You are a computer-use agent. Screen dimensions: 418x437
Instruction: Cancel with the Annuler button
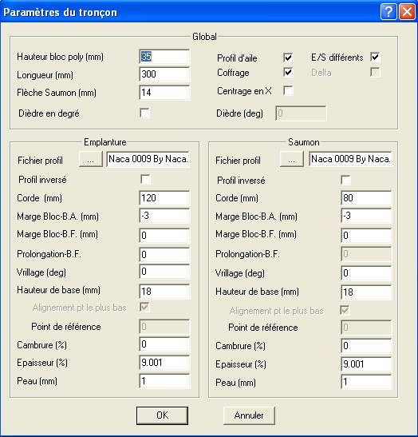249,415
